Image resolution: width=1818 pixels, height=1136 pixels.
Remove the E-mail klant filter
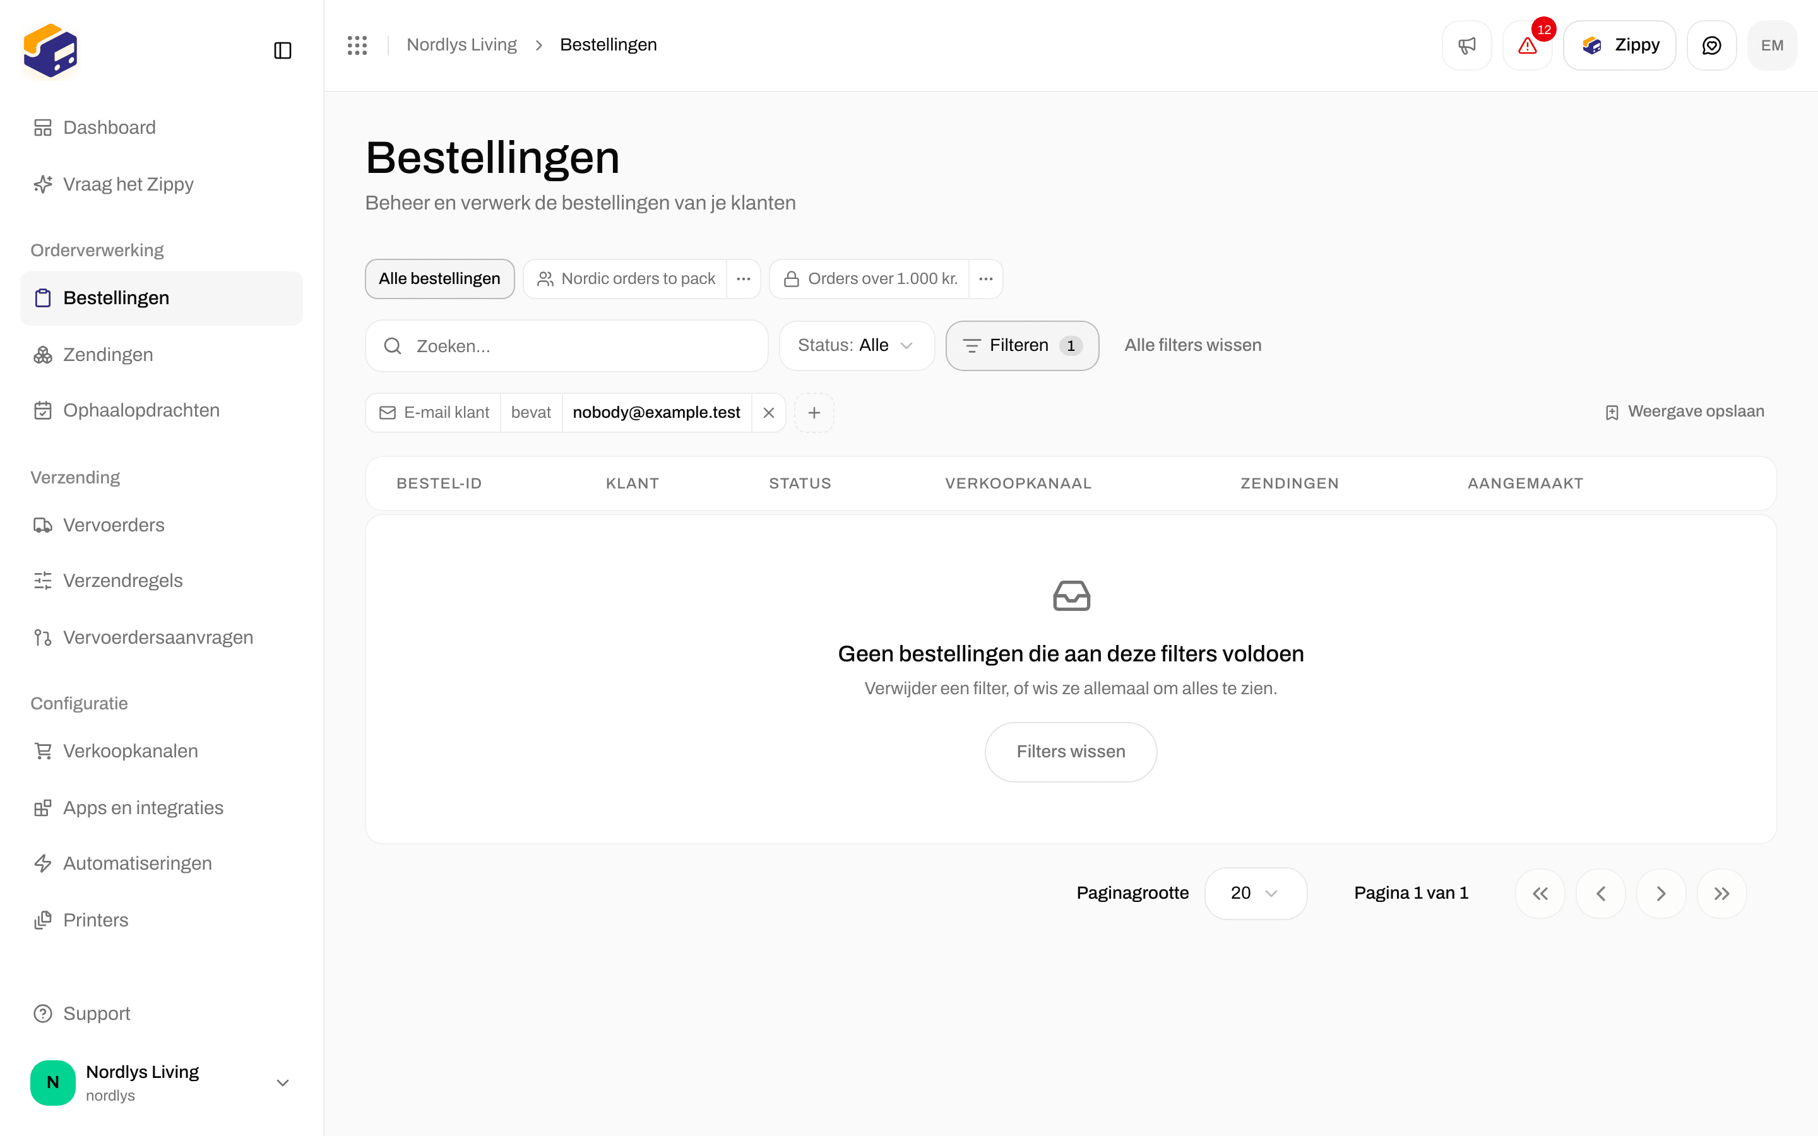[768, 413]
